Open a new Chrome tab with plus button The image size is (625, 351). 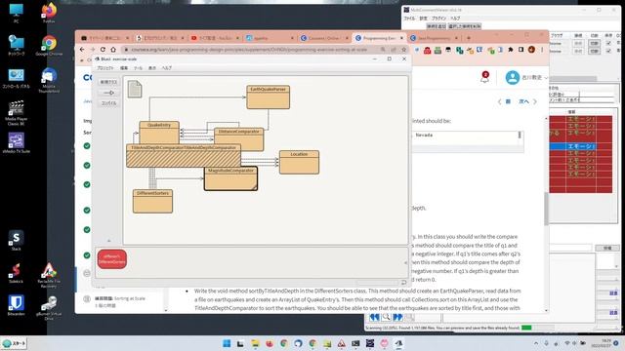point(469,38)
